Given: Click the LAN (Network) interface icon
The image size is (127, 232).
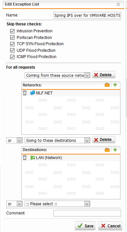Looking at the screenshot, I should (x=32, y=158).
